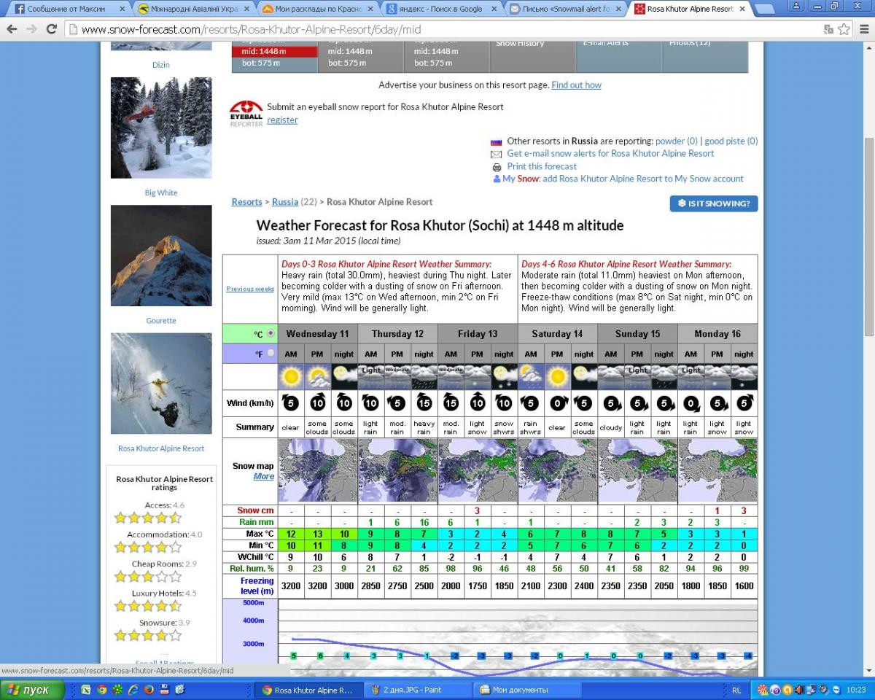Bookmark this page with the star icon
The image size is (875, 700).
coord(844,30)
